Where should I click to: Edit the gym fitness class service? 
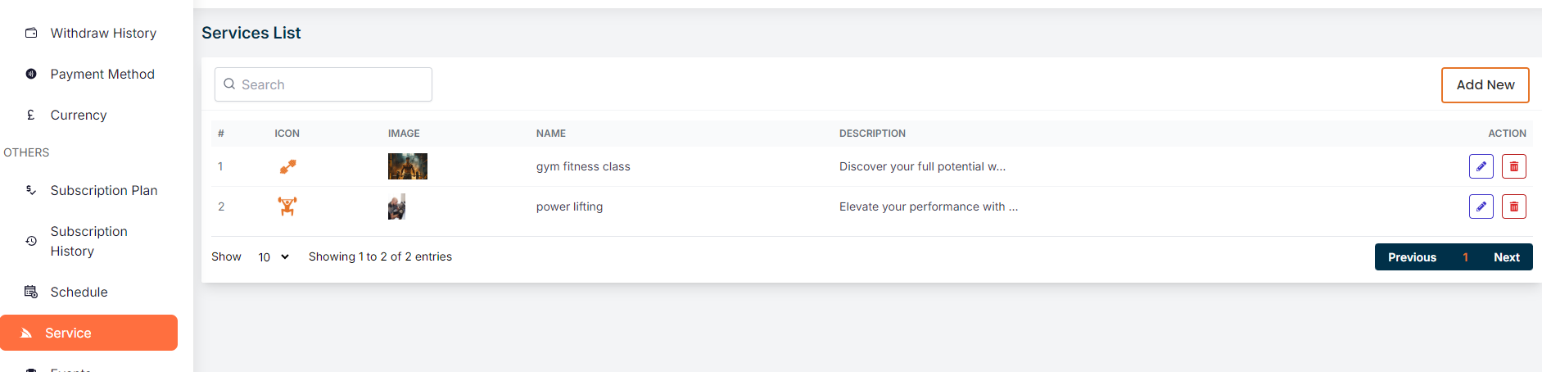1481,166
